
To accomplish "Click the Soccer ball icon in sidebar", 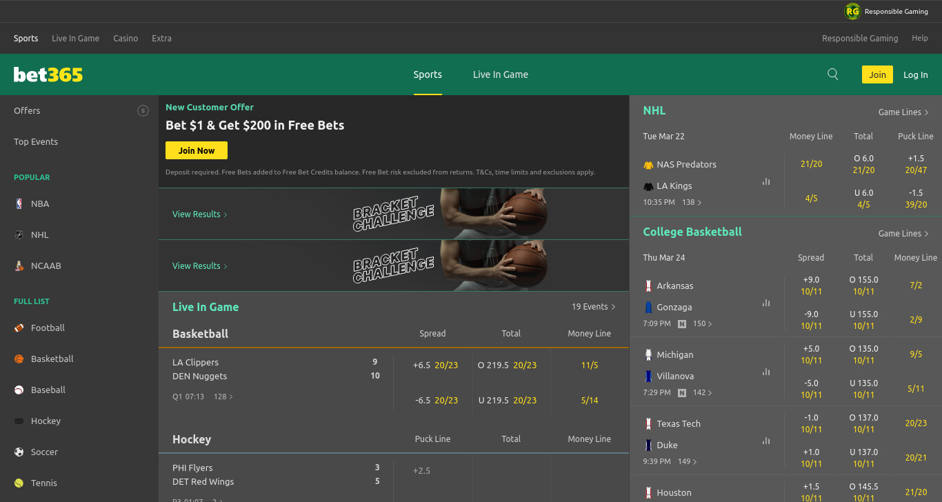I will tap(19, 452).
